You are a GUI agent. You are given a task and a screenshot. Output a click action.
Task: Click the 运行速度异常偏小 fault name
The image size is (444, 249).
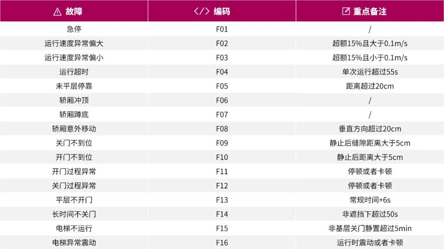74,58
